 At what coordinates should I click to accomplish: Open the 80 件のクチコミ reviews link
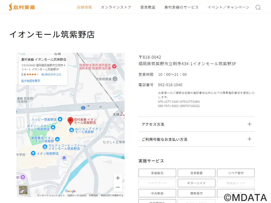point(51,74)
